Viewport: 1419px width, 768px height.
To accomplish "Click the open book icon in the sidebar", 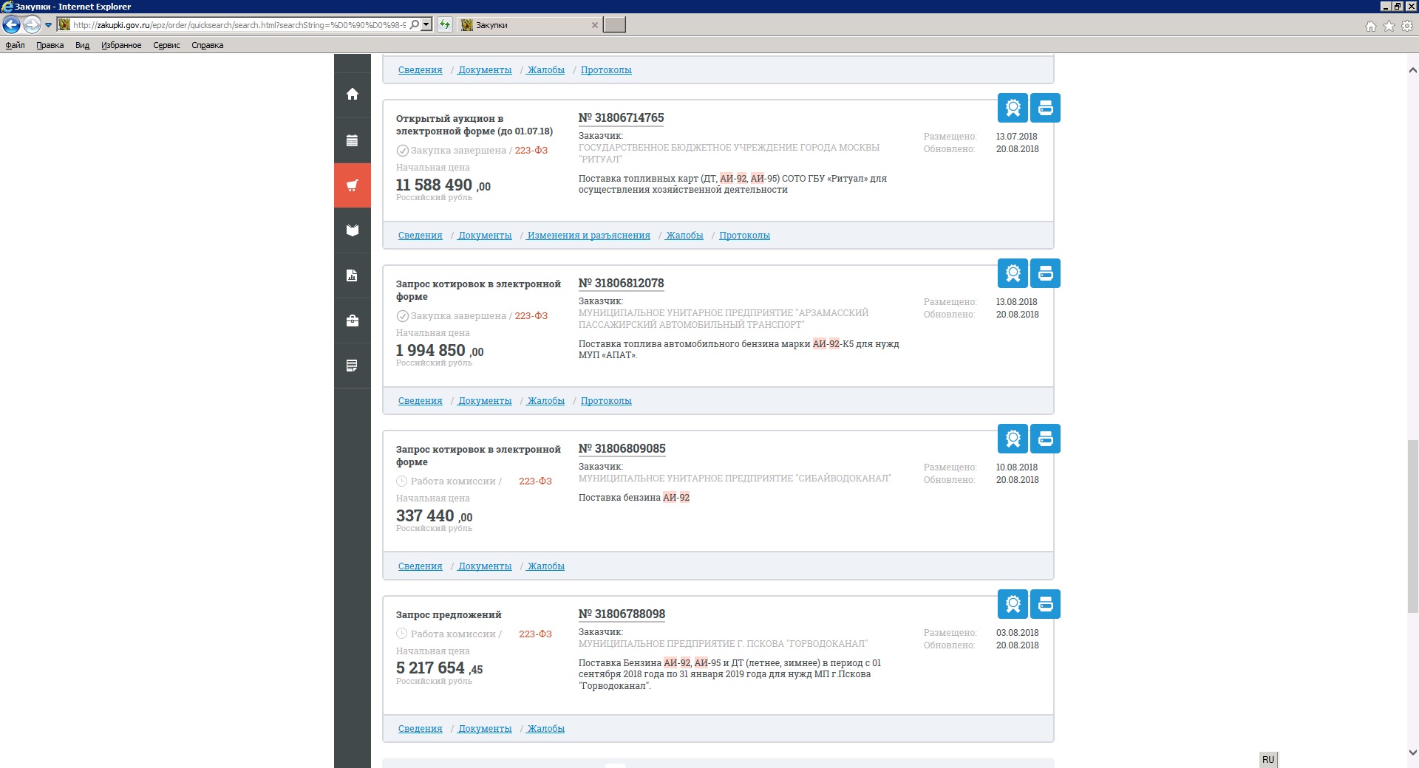I will (353, 230).
